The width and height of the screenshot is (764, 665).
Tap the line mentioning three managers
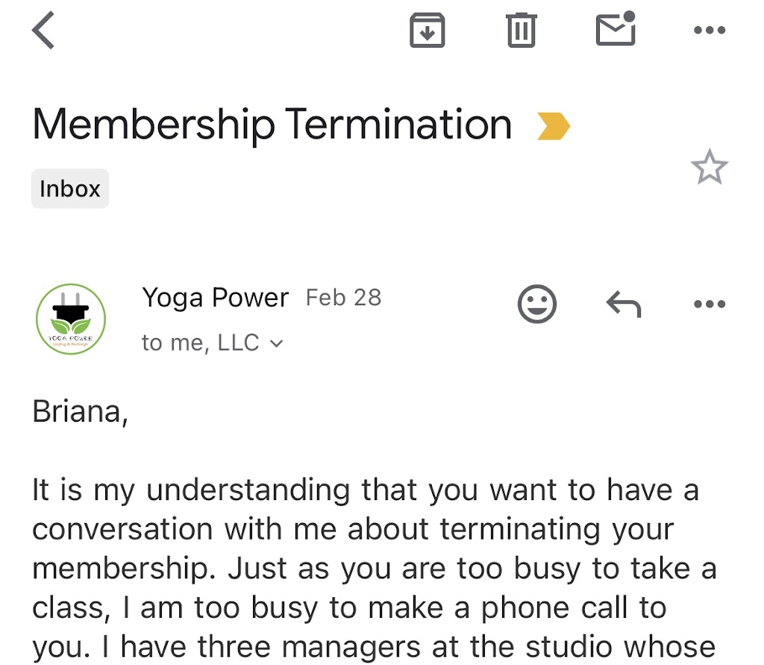[373, 647]
